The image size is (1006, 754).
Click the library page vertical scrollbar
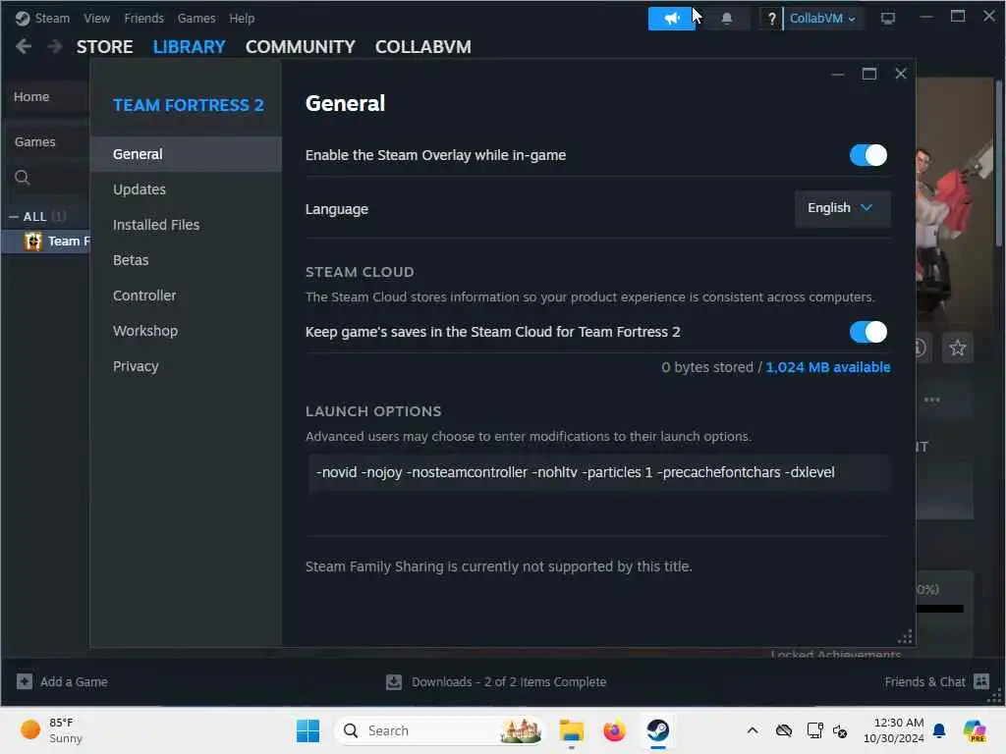(998, 163)
